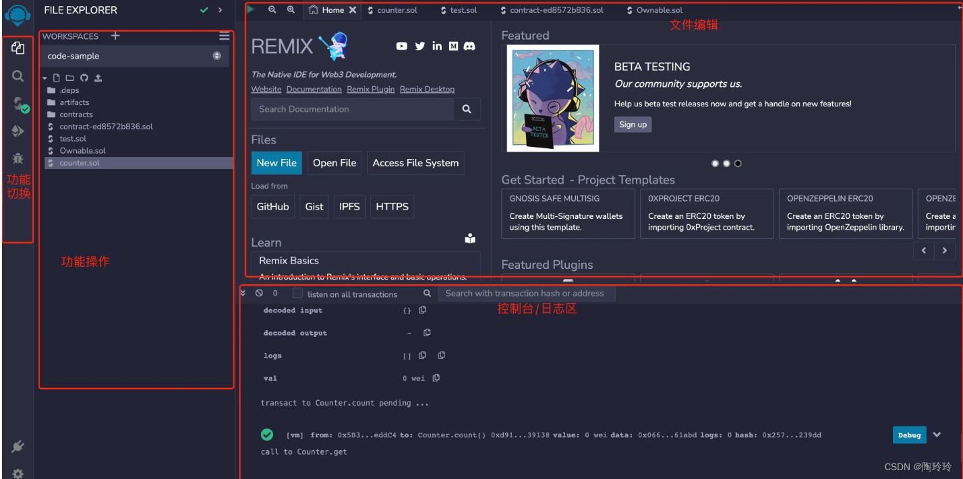
Task: Switch to the counter.sol tab
Action: pos(392,11)
